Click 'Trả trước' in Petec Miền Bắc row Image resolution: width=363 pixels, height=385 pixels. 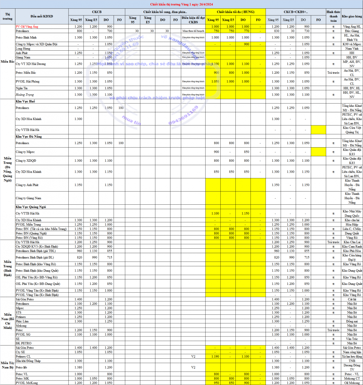pos(333,73)
